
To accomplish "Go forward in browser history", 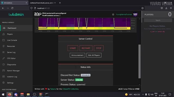I will tap(8, 8).
